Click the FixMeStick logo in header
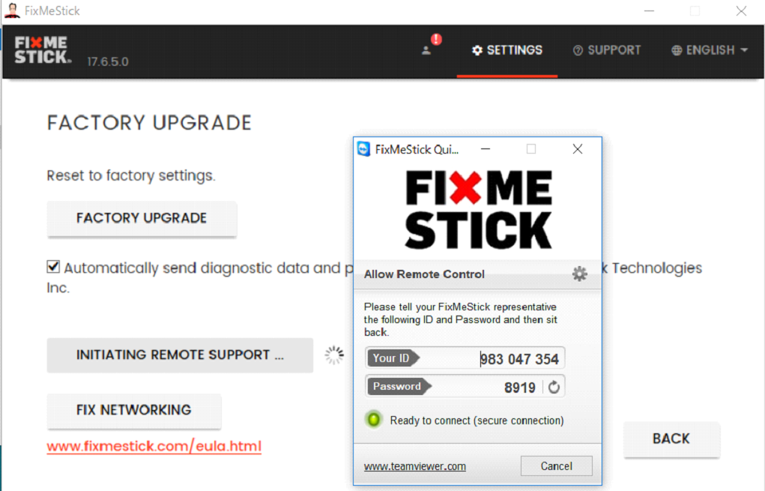The width and height of the screenshot is (765, 491). coord(43,50)
